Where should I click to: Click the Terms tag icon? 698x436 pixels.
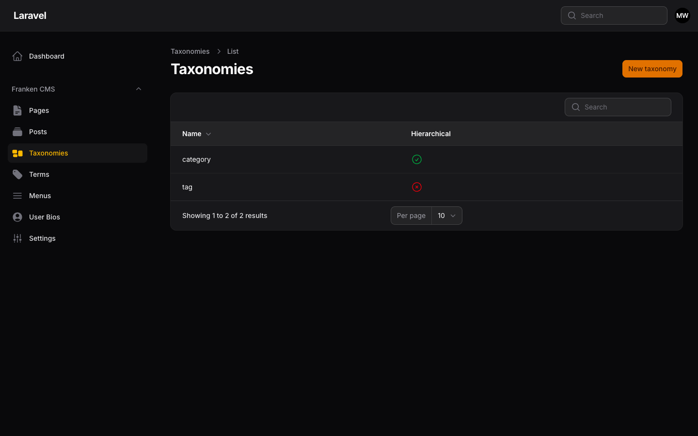[17, 174]
